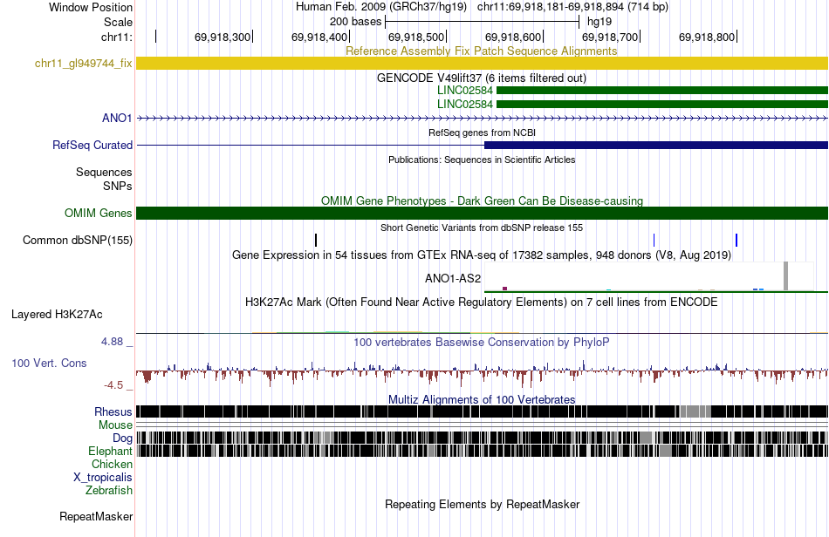
Task: Click the 200 bases scale bar
Action: pos(483,22)
